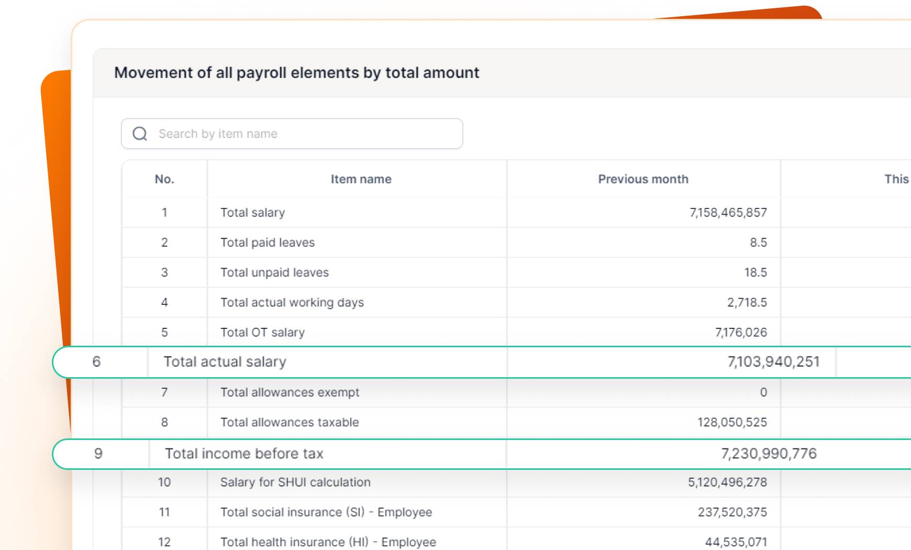This screenshot has width=911, height=550.
Task: Click value 7,103,940,251
Action: pyautogui.click(x=773, y=362)
